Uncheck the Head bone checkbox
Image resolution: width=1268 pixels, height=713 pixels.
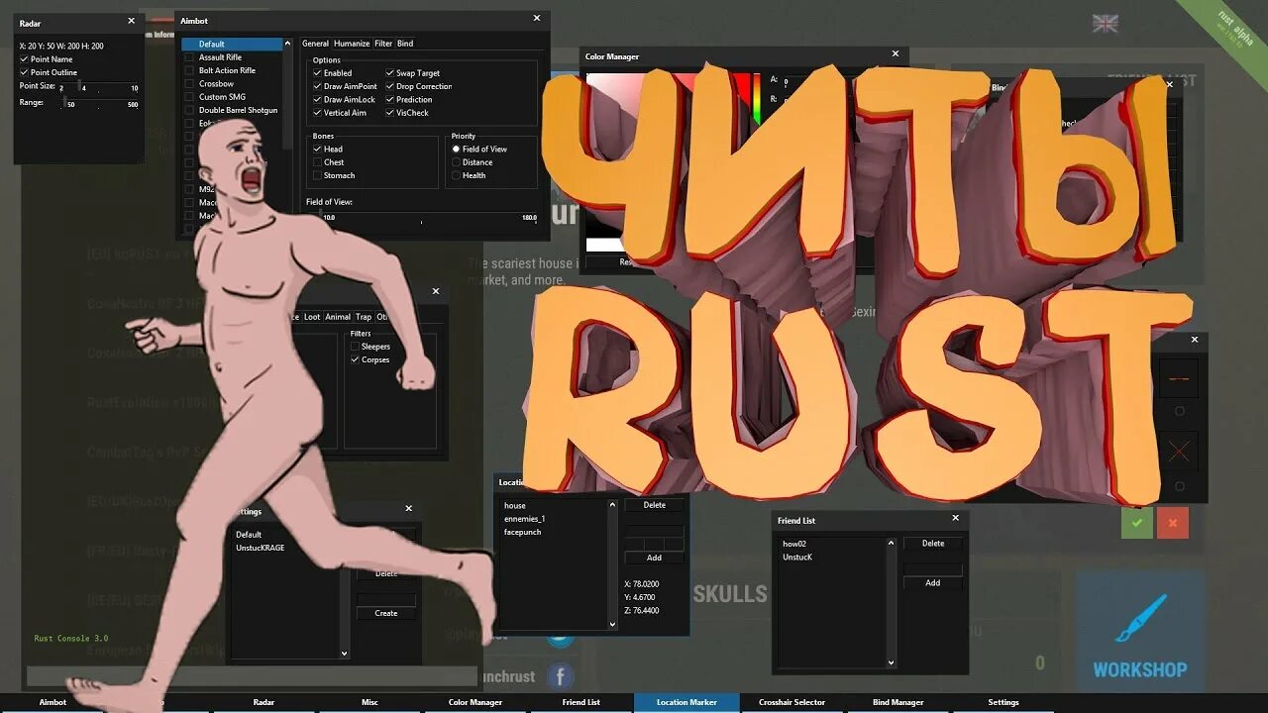coord(318,150)
